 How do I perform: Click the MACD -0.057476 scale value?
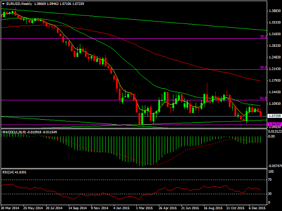pos(275,166)
